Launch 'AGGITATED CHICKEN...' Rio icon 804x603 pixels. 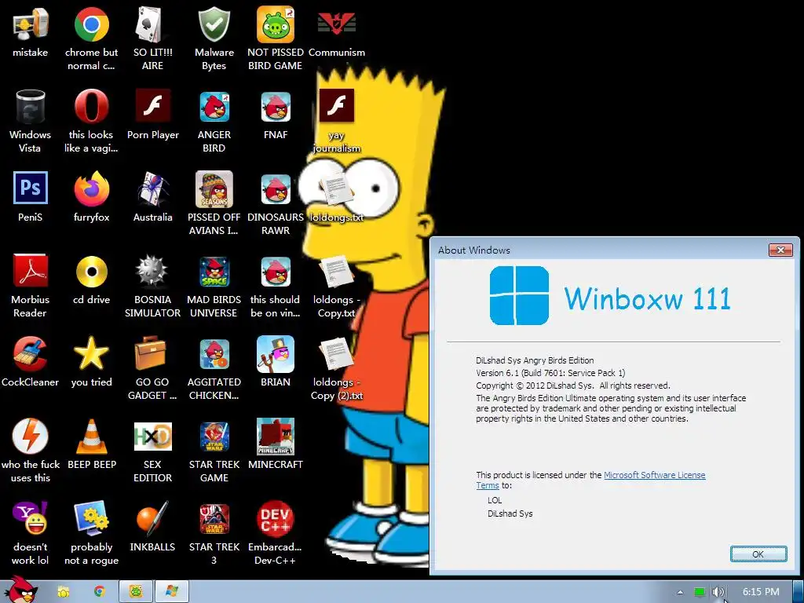pos(214,354)
